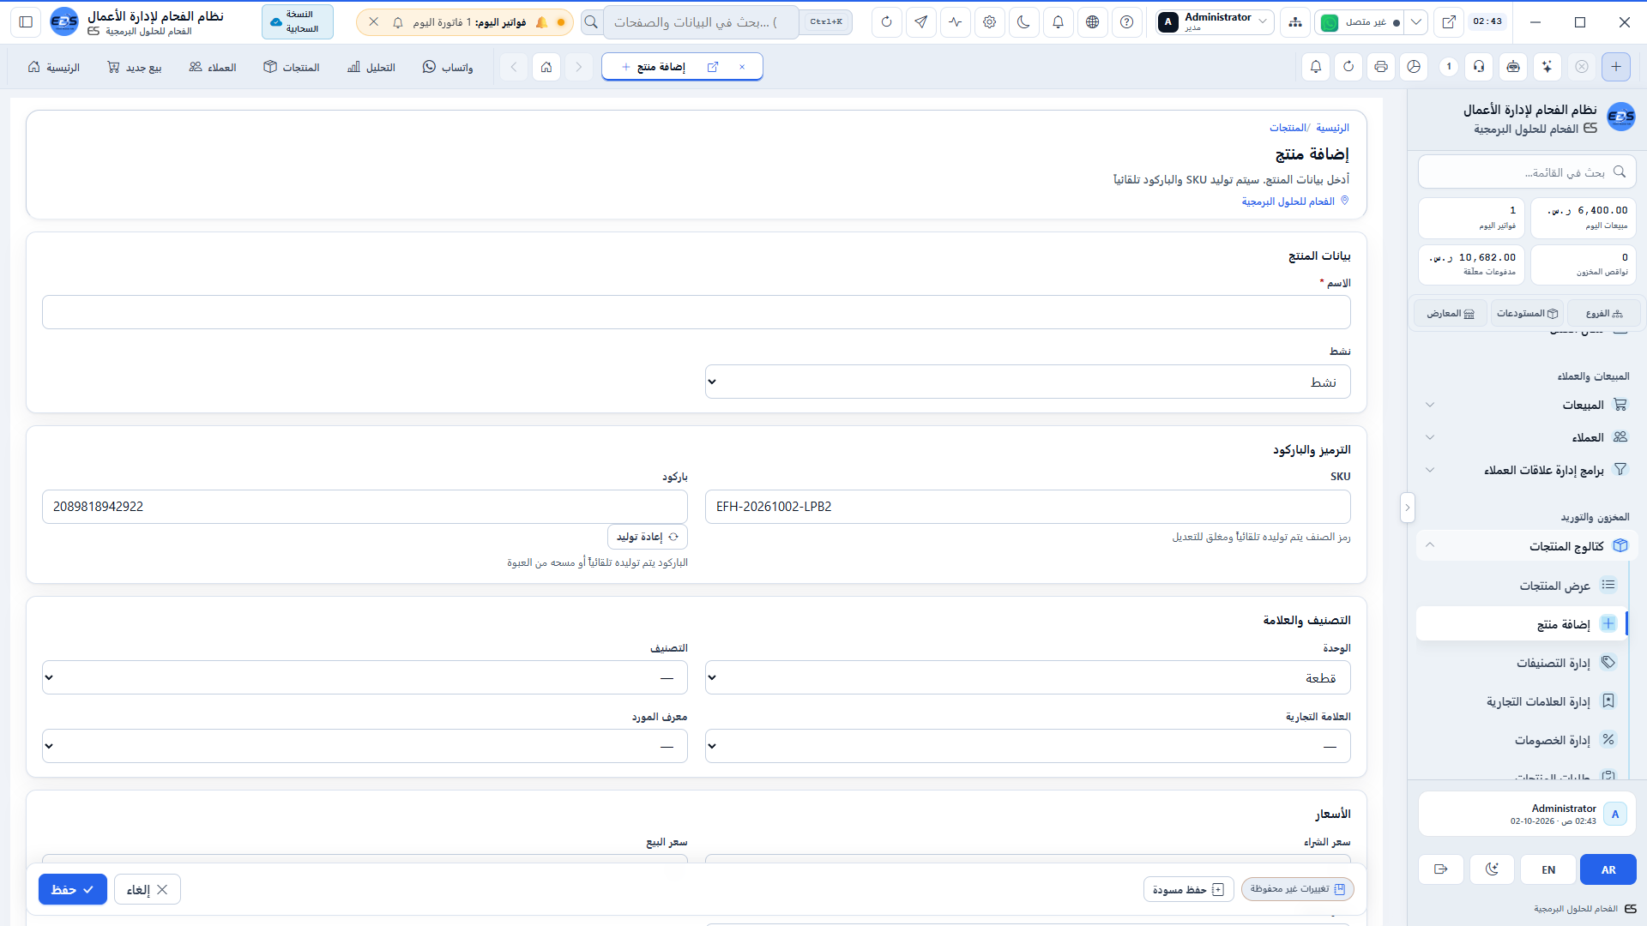Switch the interface language to AR
Screen dimensions: 1647x926
click(1608, 869)
